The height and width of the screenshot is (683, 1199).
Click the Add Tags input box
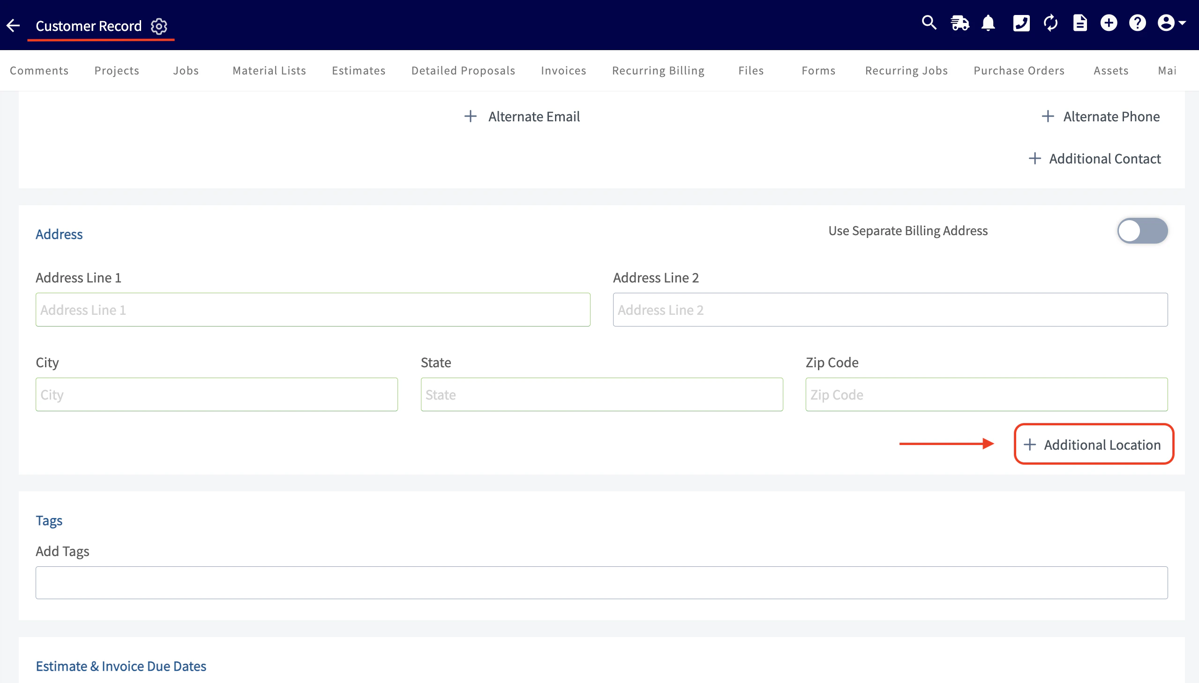(x=602, y=583)
